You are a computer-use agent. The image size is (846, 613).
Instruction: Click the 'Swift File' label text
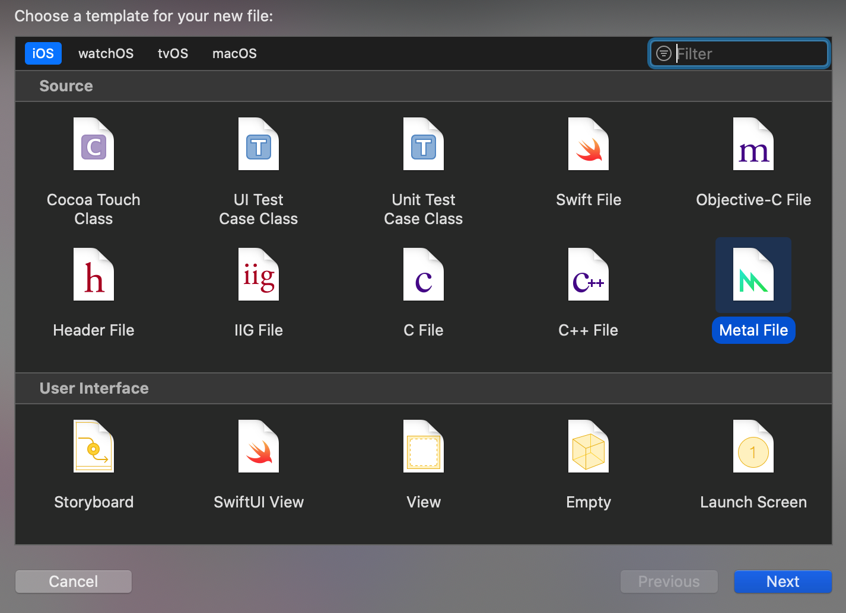[x=589, y=200]
